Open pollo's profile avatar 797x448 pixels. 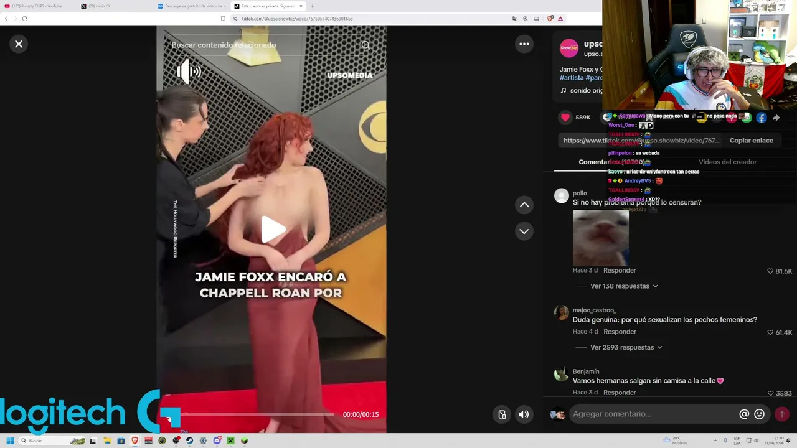[x=562, y=196]
